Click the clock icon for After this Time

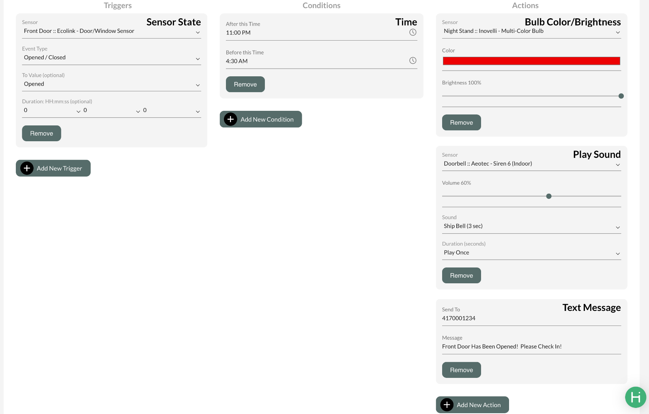pyautogui.click(x=413, y=32)
